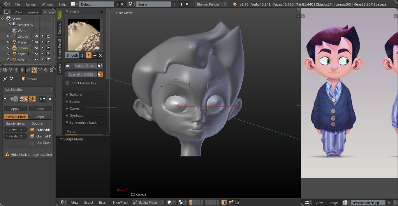Toggle selectability arrow for cejas object
This screenshot has height=206, width=398.
43,54
